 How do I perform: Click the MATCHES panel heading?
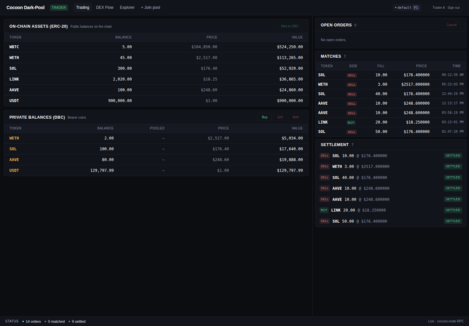331,56
